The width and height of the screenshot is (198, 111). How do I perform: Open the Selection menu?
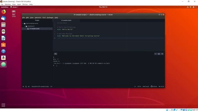(38, 18)
